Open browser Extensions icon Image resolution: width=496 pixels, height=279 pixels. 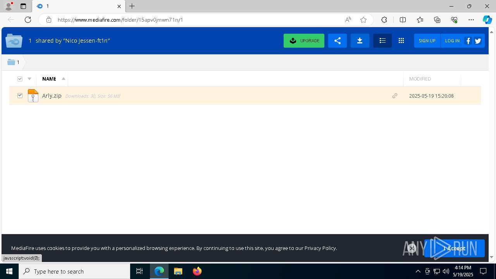384,20
